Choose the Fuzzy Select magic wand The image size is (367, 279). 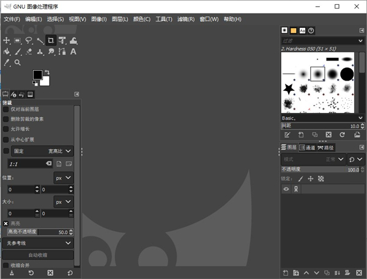(x=40, y=41)
